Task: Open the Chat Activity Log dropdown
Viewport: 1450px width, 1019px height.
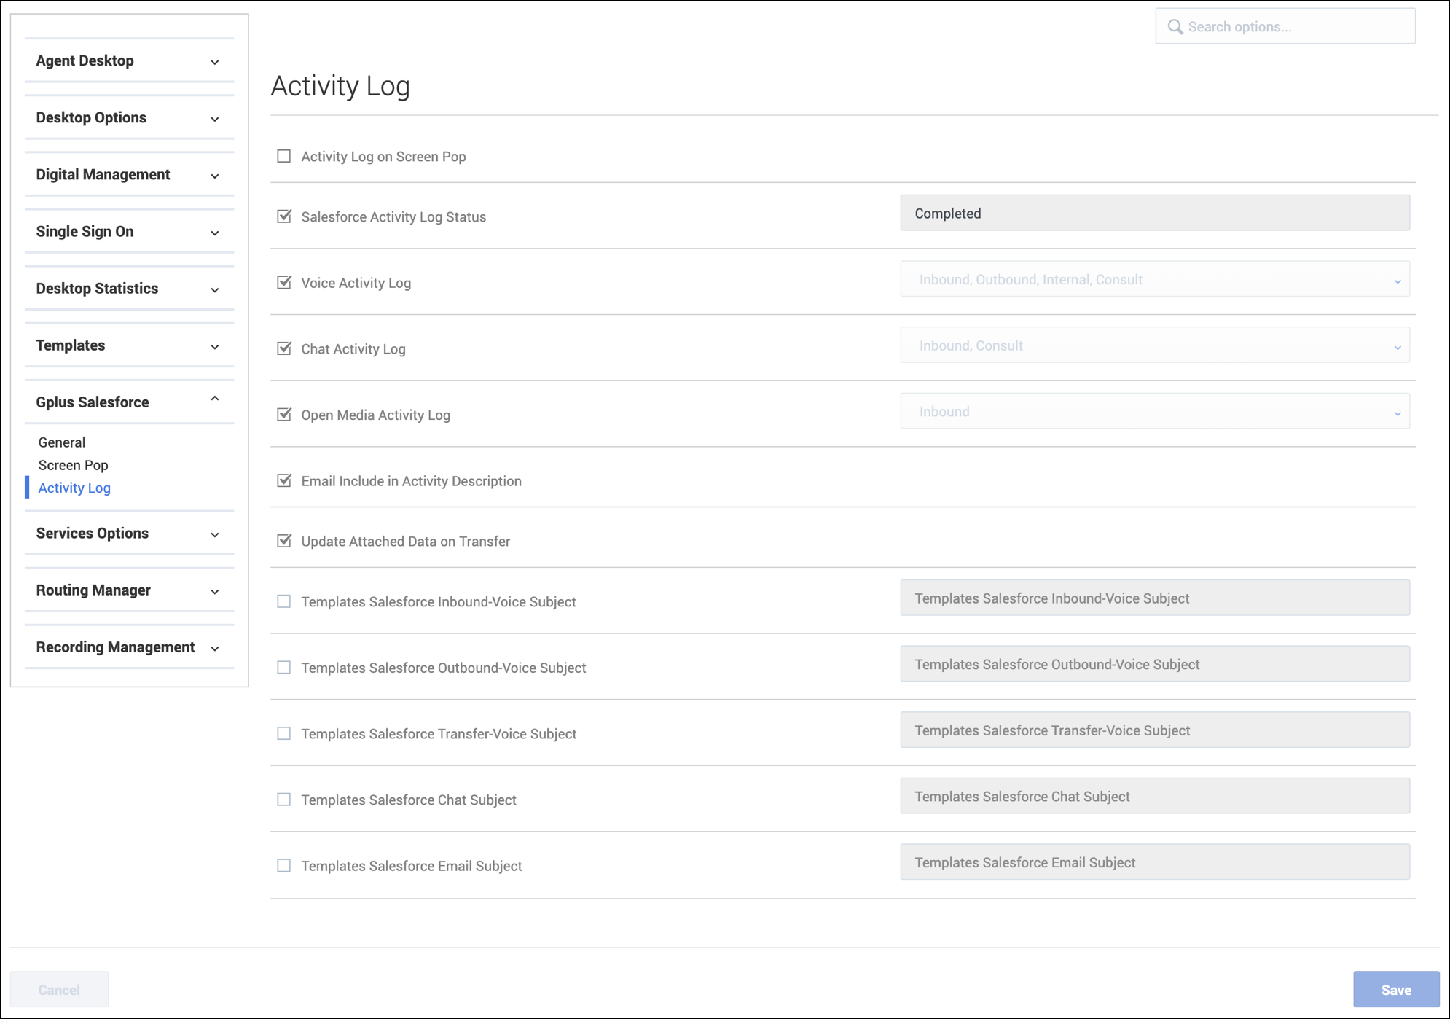Action: 1154,346
